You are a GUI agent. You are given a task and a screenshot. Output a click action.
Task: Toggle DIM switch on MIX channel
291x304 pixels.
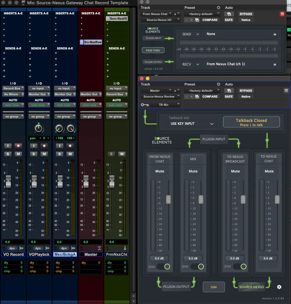coord(197,267)
